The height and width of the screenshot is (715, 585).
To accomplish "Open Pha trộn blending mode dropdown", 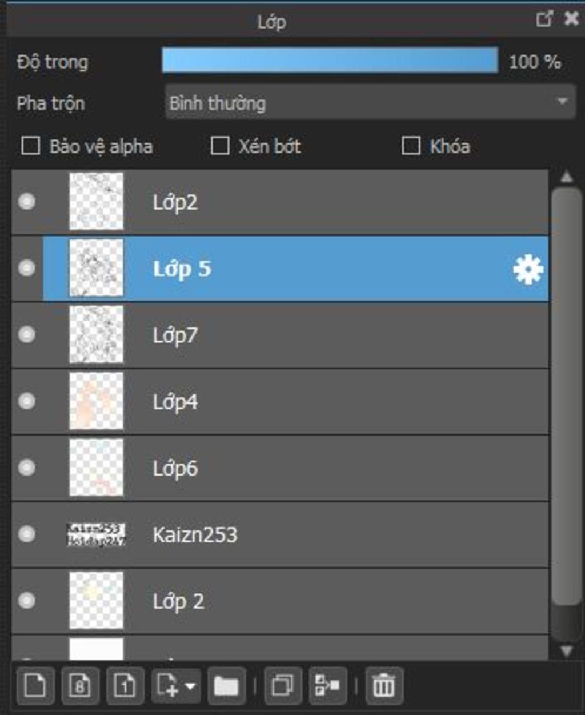I will (370, 102).
